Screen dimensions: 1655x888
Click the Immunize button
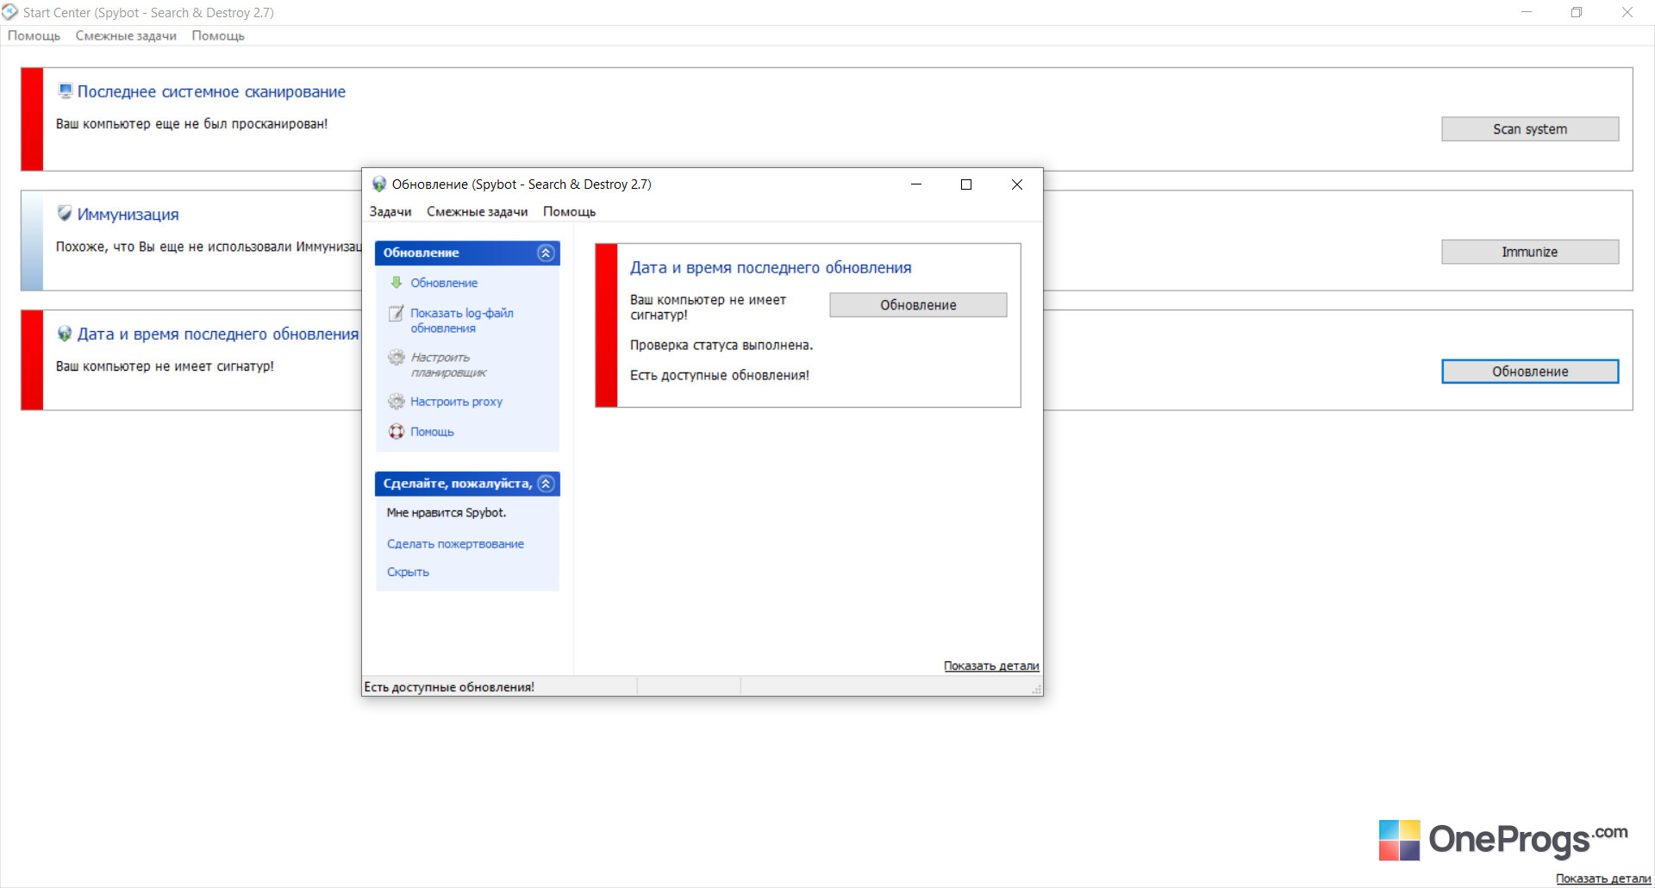click(1530, 252)
